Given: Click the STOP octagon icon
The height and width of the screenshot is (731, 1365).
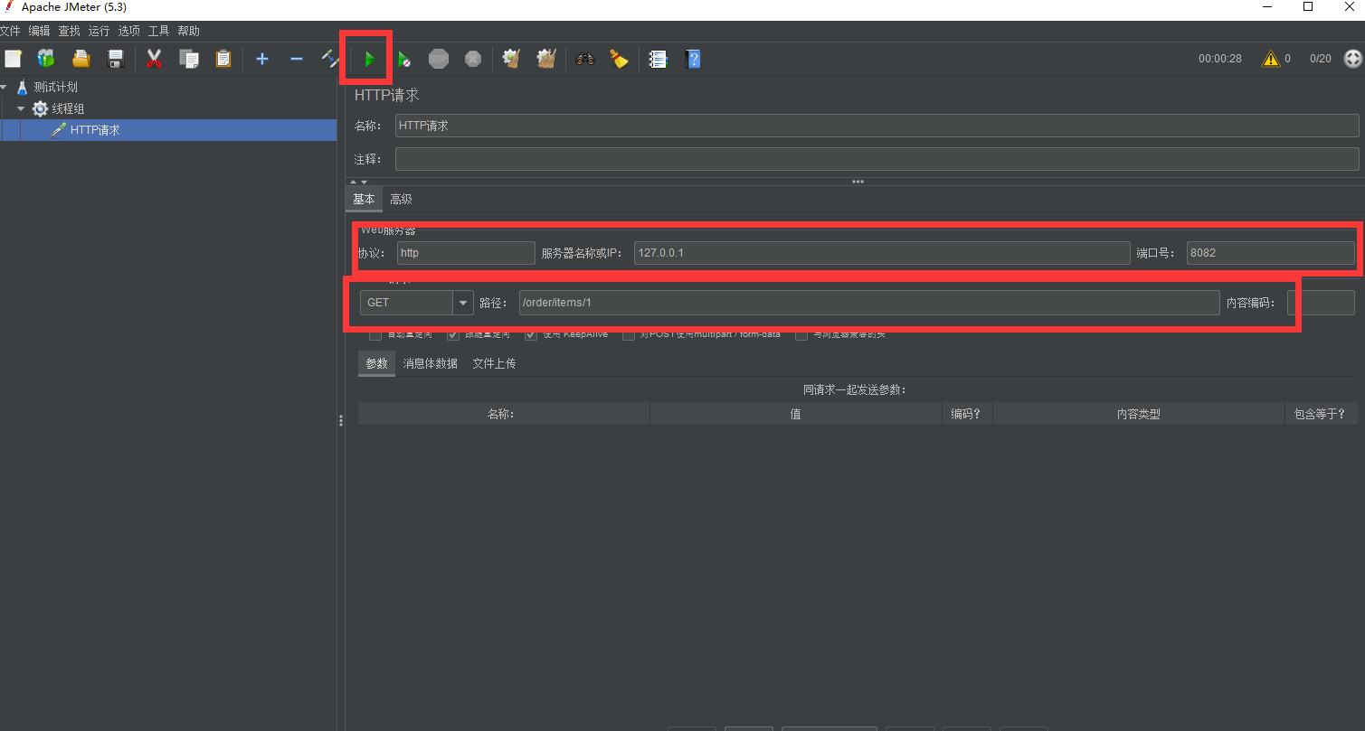Looking at the screenshot, I should click(439, 59).
